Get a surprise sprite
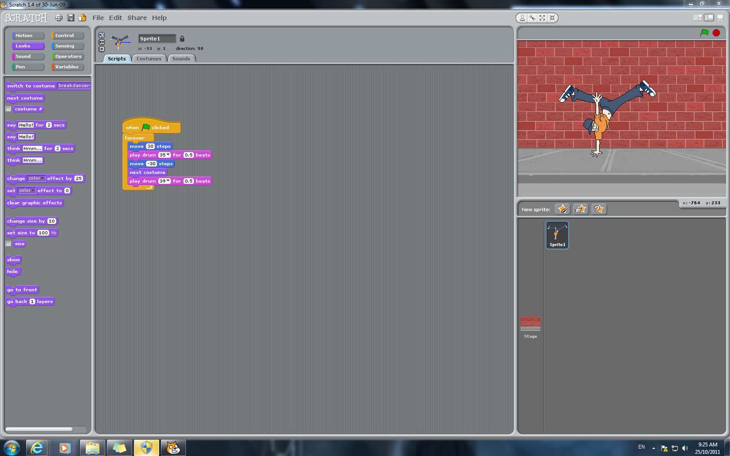Screen dimensions: 730x456 [599, 209]
